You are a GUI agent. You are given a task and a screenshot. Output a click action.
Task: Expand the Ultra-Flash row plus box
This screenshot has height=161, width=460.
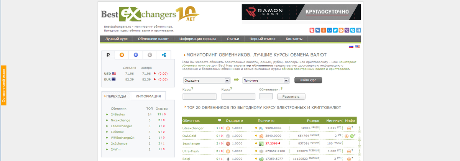pos(360,154)
